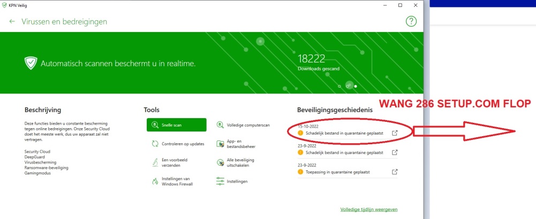This screenshot has width=536, height=219.
Task: Open external link icon for Schadelijk bestand 23-9-2022
Action: pos(395,152)
